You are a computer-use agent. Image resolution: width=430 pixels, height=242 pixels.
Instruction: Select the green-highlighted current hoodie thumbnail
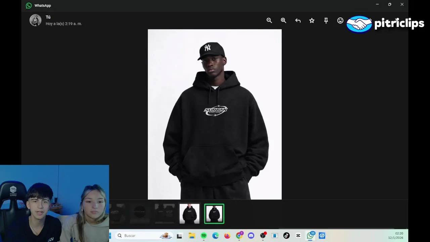[214, 213]
